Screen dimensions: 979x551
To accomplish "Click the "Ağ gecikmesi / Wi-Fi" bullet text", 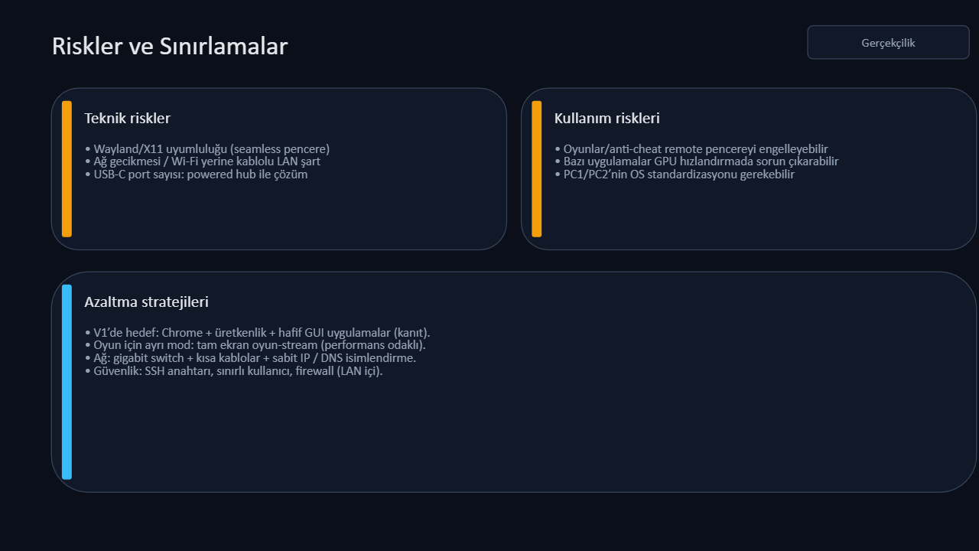I will tap(203, 161).
